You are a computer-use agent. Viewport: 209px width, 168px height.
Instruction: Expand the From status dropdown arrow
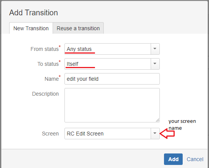point(155,49)
